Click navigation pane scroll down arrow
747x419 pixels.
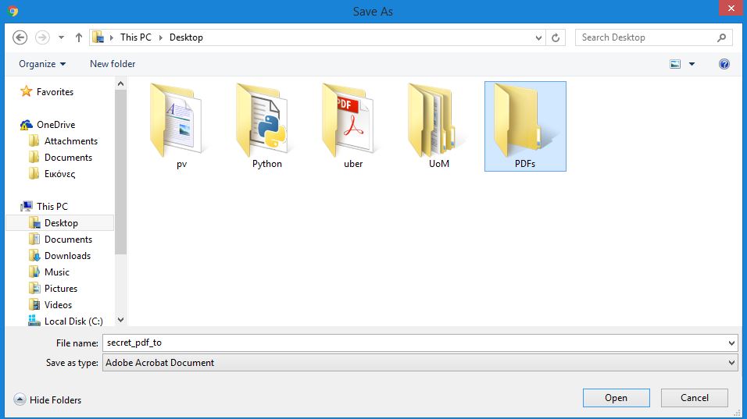(x=120, y=320)
